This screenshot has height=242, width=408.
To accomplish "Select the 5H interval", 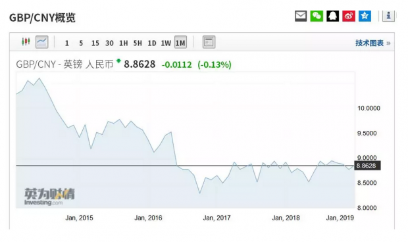I will [x=138, y=43].
